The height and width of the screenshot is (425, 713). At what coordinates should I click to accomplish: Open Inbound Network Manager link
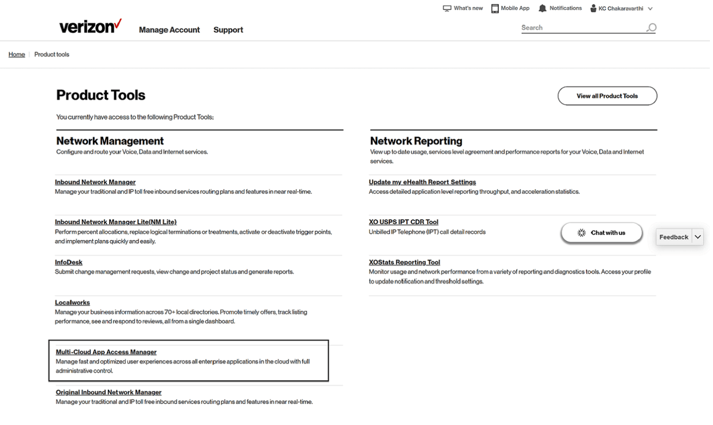tap(95, 182)
